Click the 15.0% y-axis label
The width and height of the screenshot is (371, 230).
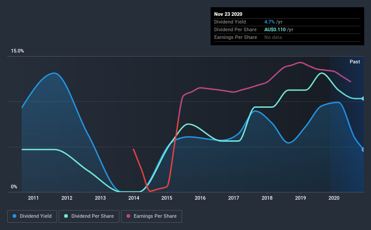17,51
